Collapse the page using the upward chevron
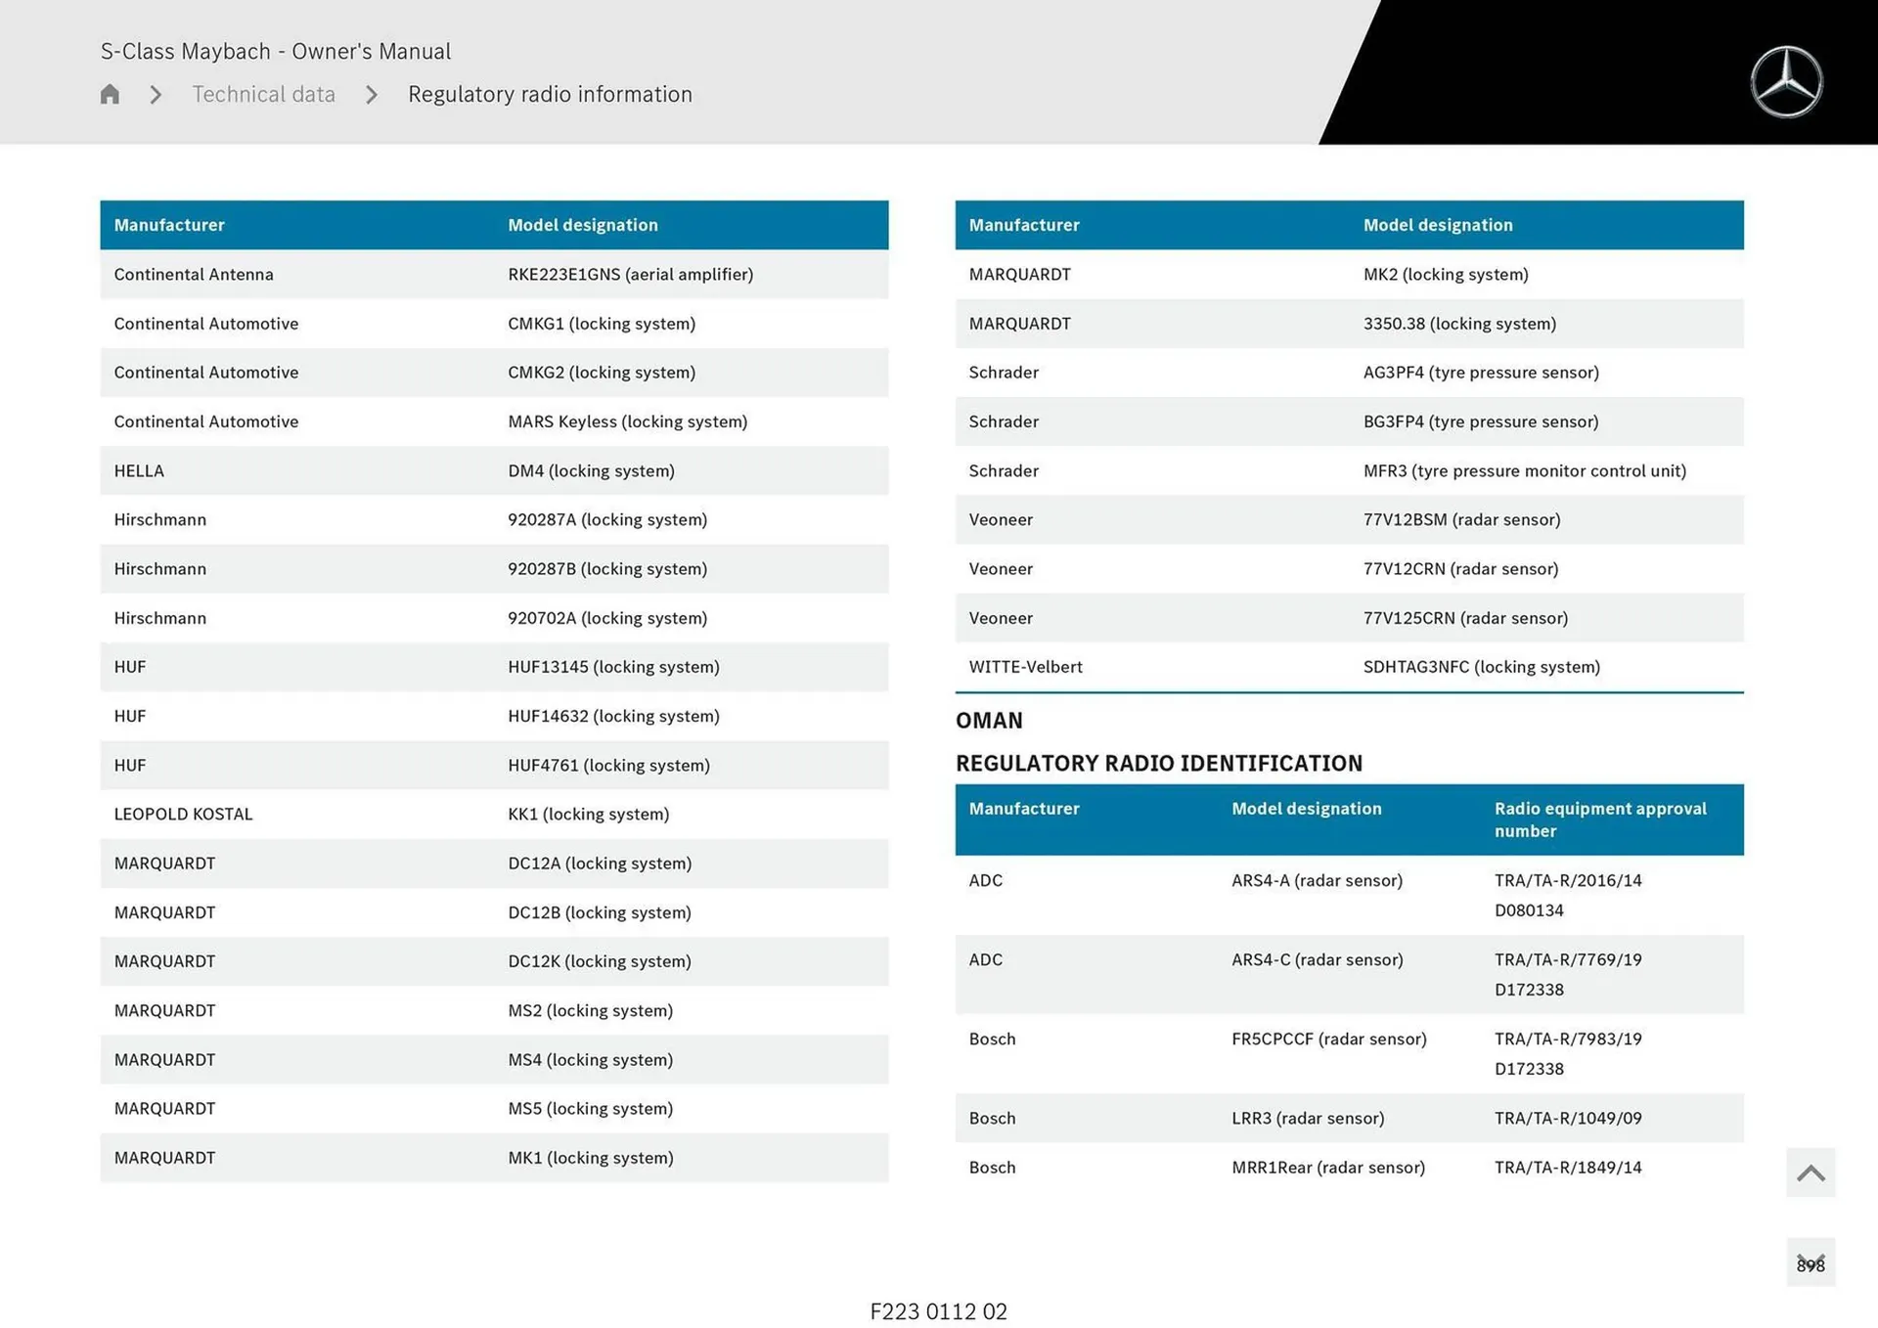This screenshot has height=1328, width=1878. (x=1810, y=1172)
